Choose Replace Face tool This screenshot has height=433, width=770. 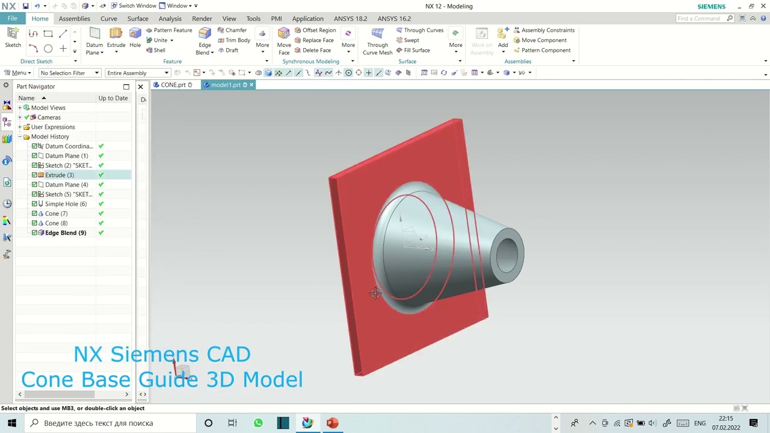pos(313,40)
